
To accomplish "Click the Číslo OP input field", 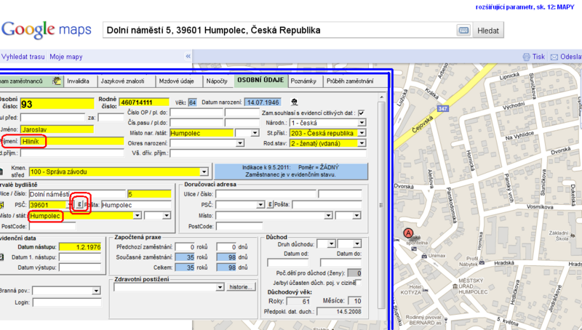I will click(x=196, y=113).
